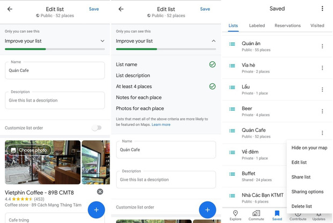
Task: Click the Choose photo button
Action: click(30, 150)
